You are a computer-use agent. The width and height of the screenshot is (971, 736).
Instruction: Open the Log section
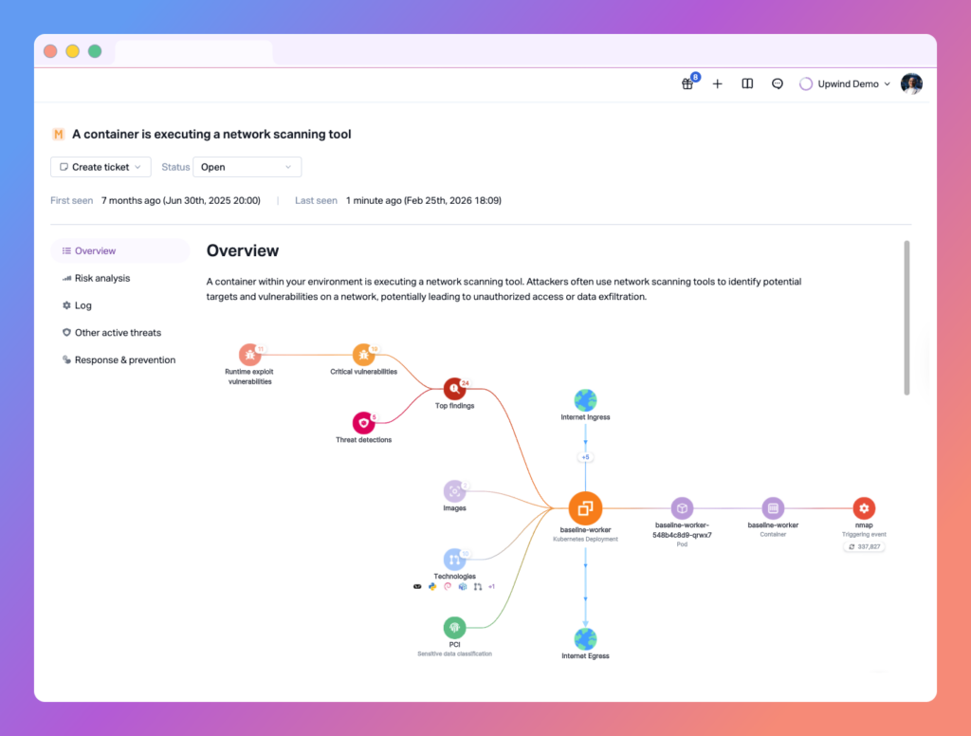point(83,305)
